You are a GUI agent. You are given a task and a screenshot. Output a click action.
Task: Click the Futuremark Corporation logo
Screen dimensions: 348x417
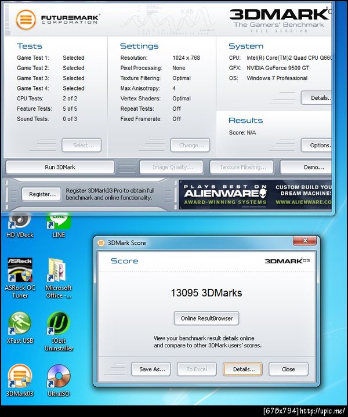[57, 19]
